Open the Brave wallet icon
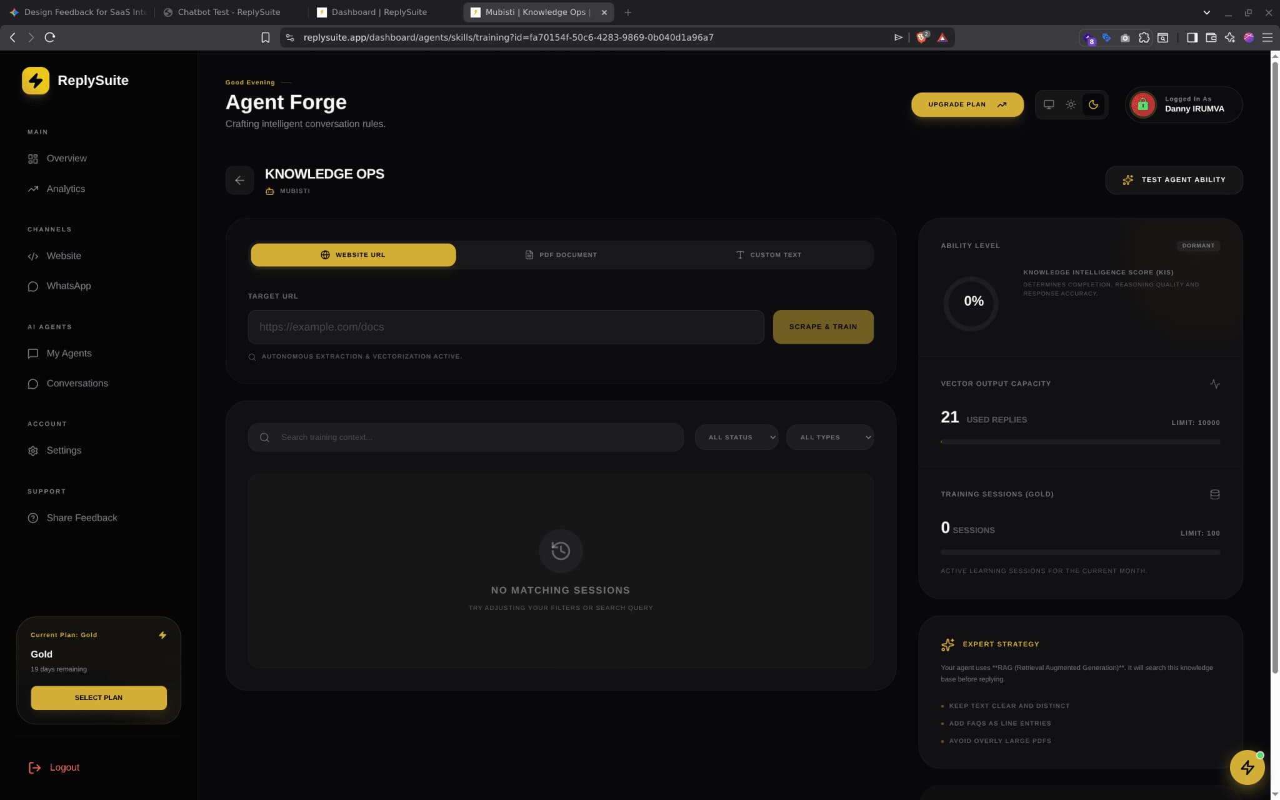The image size is (1280, 800). [x=1211, y=37]
